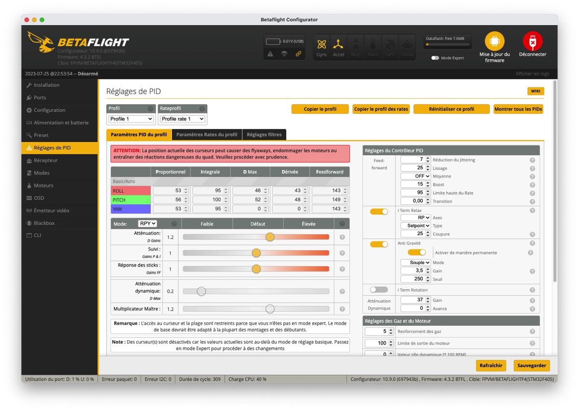579x411 pixels.
Task: Open Moteurs section in sidebar
Action: 59,186
